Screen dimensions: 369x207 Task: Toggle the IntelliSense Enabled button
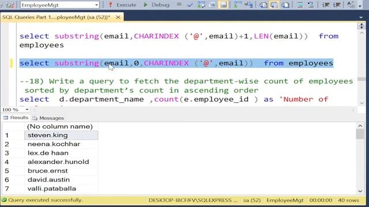coord(223,5)
